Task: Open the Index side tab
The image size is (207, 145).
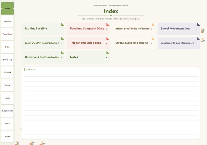Action: (x=7, y=8)
